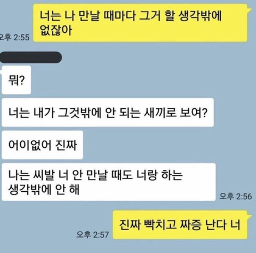Screen dimensions: 256x253
Task: Click the word '없잖아' in the first message
Action: [56, 31]
